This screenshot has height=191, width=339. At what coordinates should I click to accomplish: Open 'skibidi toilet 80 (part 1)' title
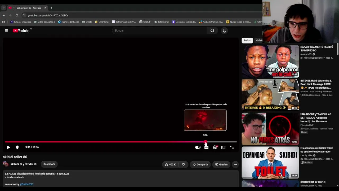click(x=313, y=182)
